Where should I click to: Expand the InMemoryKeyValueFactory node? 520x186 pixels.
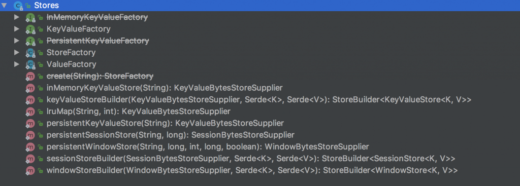pos(17,17)
